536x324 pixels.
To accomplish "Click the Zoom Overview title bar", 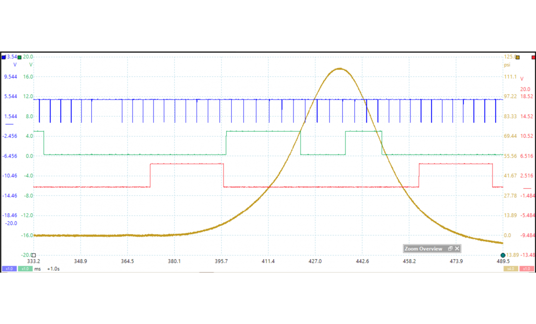I will (x=424, y=249).
